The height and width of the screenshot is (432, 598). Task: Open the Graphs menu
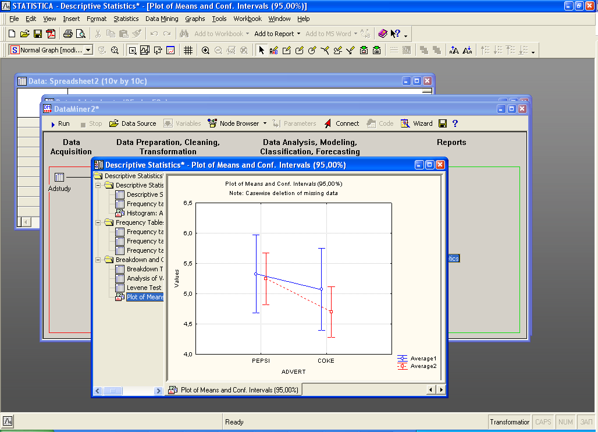pyautogui.click(x=195, y=19)
